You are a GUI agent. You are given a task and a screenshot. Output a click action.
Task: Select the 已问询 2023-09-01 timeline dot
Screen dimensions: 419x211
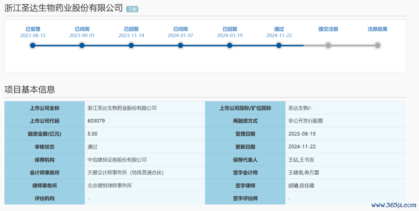[x=82, y=46]
